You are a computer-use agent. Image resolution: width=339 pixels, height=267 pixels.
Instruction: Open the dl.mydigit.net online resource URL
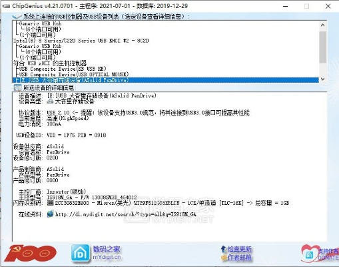[126, 214]
